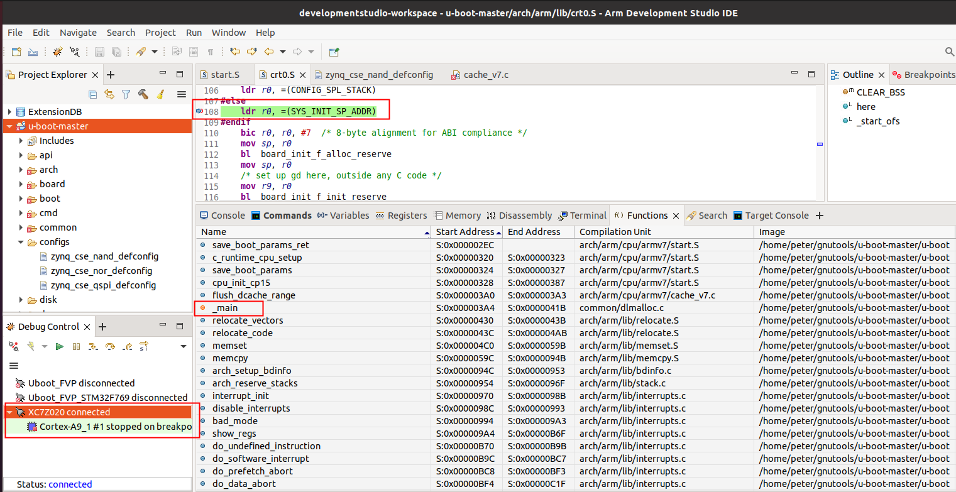This screenshot has height=492, width=956.
Task: Click the green Continue (resume) debug button
Action: 60,346
